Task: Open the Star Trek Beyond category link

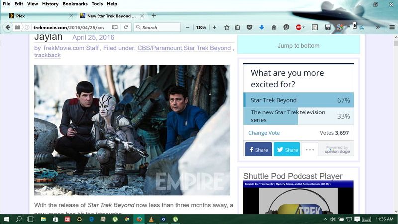Action: [x=207, y=48]
